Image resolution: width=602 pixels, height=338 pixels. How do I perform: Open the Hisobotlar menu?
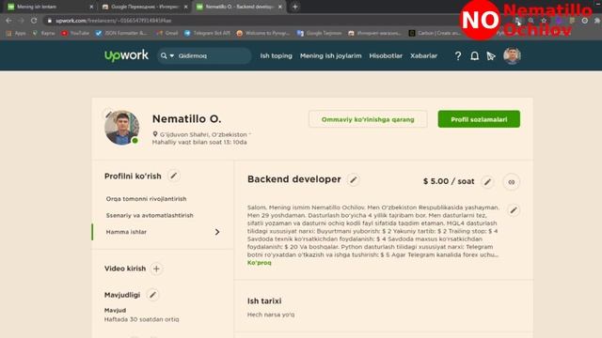point(386,56)
